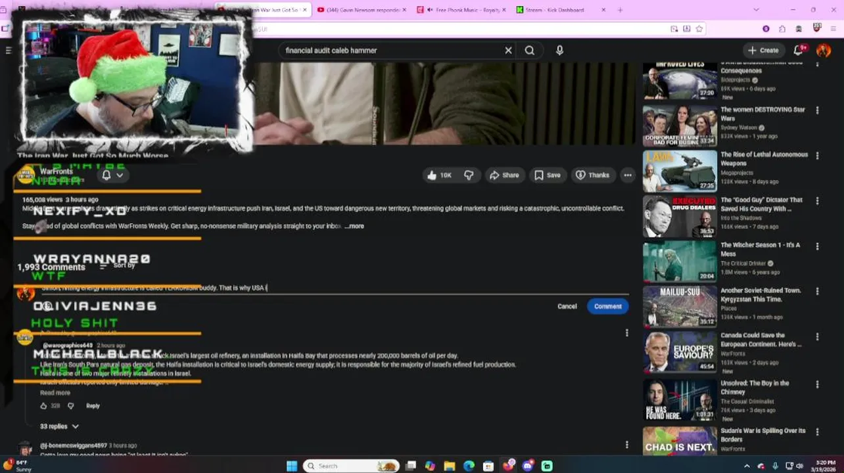Open The Witcher Season 1 video thumbnail
The height and width of the screenshot is (473, 844).
pos(680,261)
